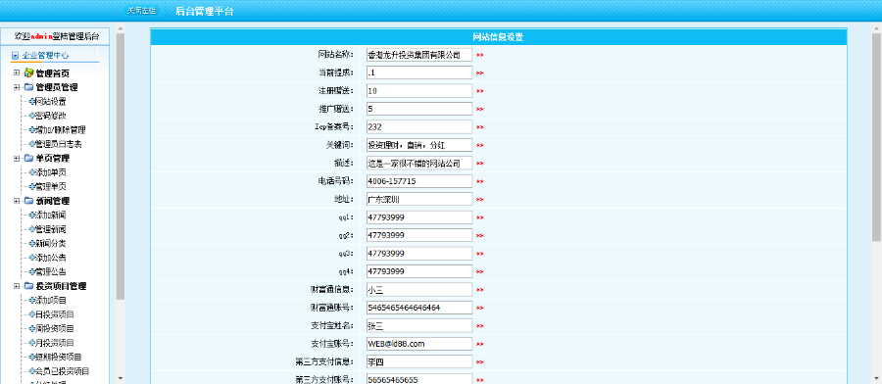Click the 单页管理 folder icon

[28, 158]
